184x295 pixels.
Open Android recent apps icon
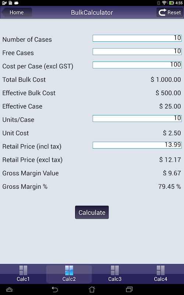tap(129, 289)
